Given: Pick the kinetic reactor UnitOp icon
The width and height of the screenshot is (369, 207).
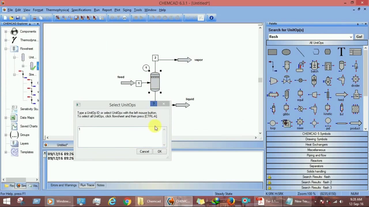Looking at the screenshot, I should [328, 110].
